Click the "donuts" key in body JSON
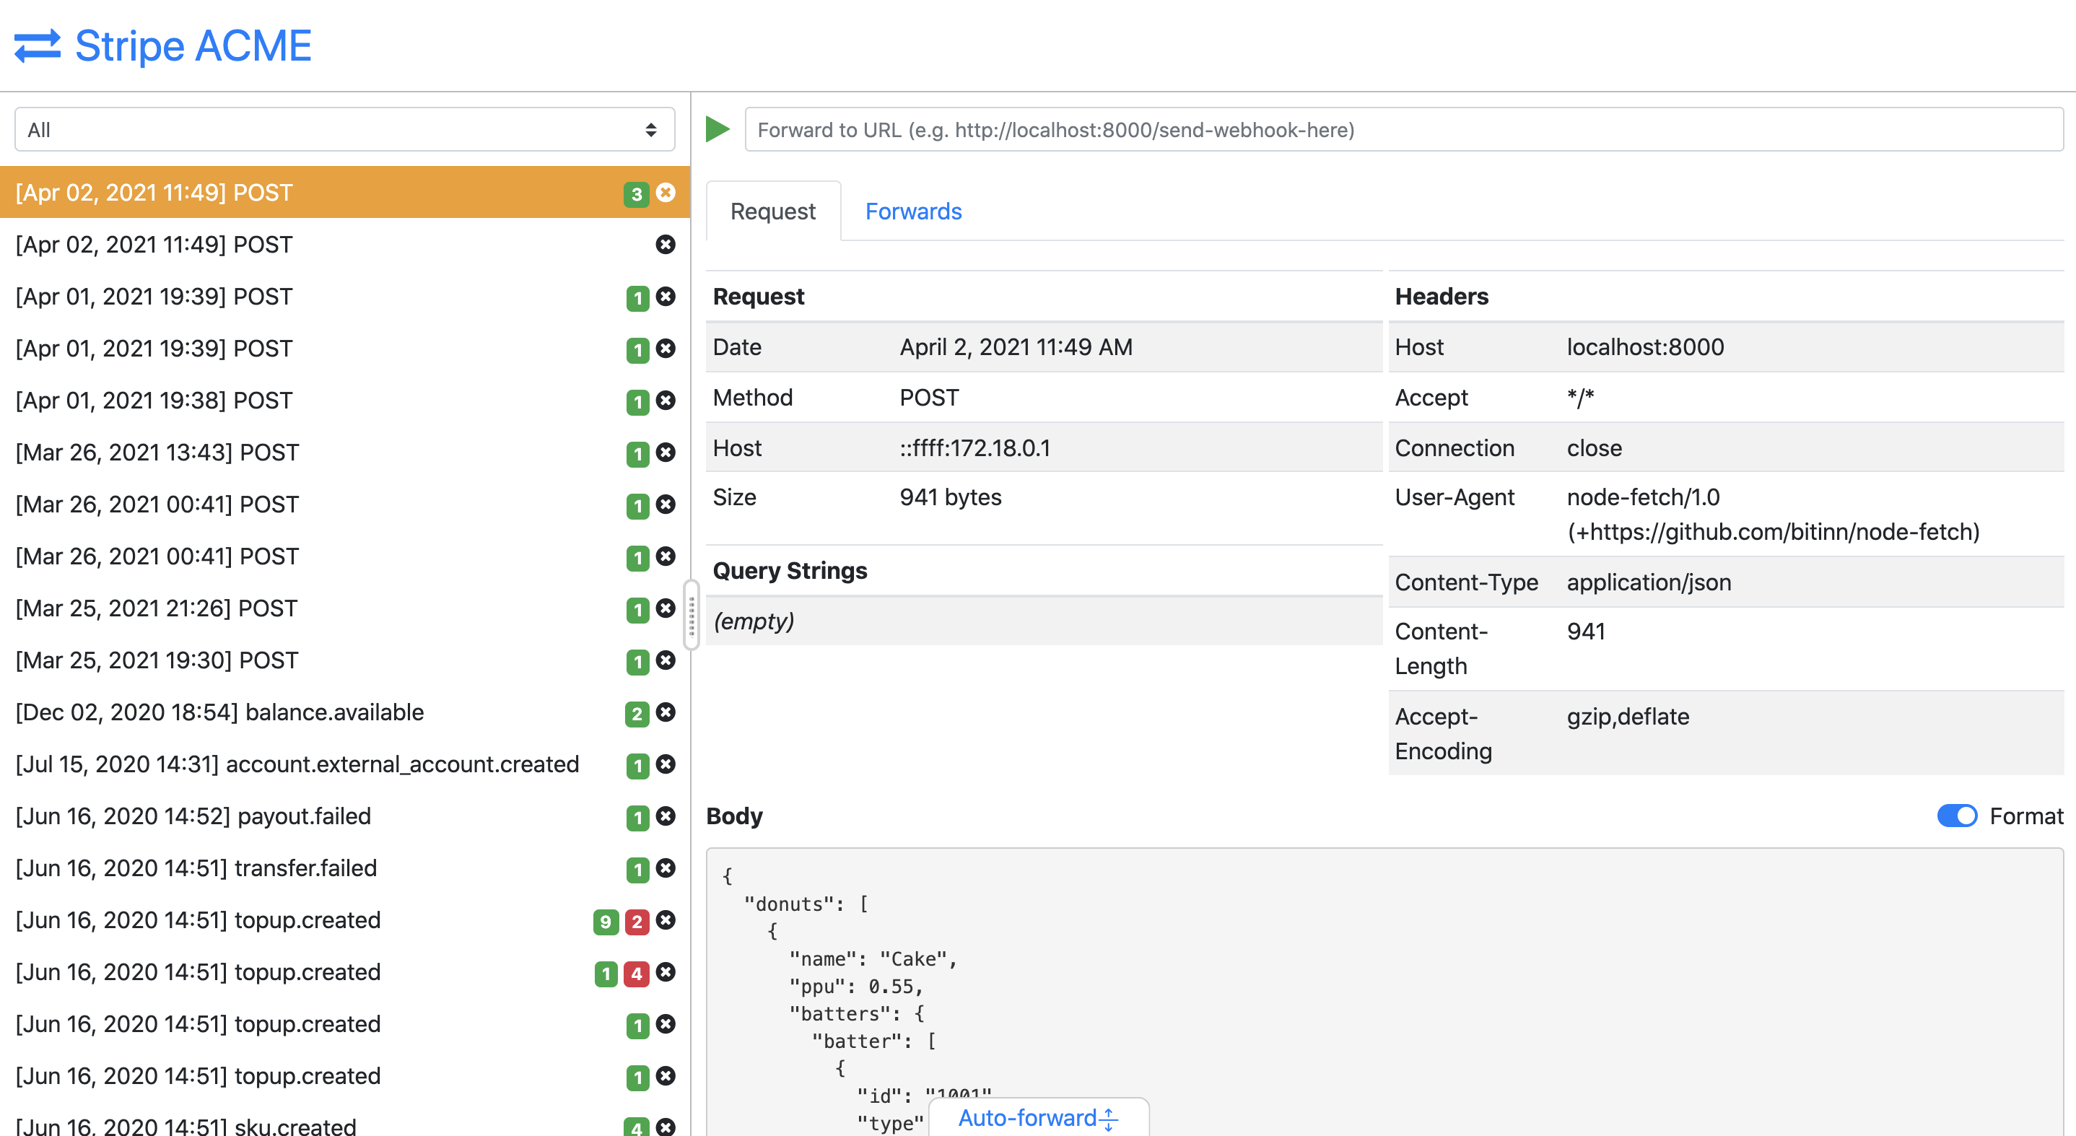Image resolution: width=2076 pixels, height=1136 pixels. [x=788, y=904]
